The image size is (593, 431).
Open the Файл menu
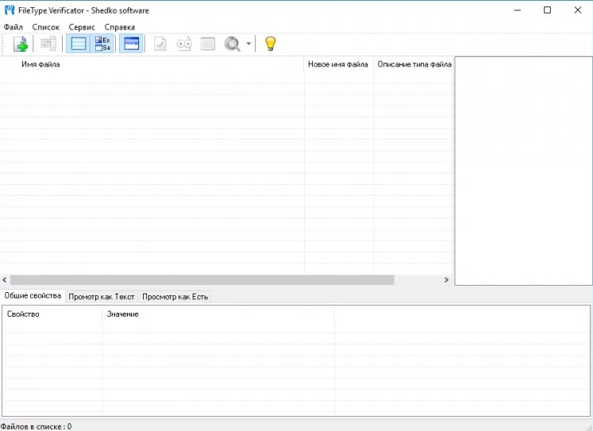[13, 27]
